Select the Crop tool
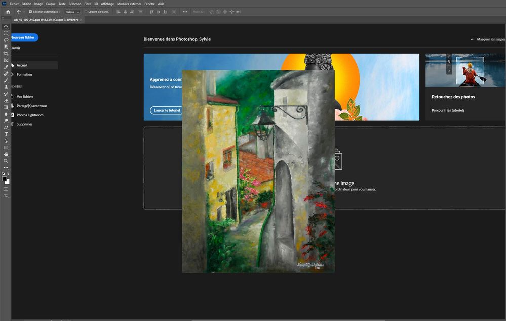This screenshot has width=506, height=321. click(x=6, y=54)
